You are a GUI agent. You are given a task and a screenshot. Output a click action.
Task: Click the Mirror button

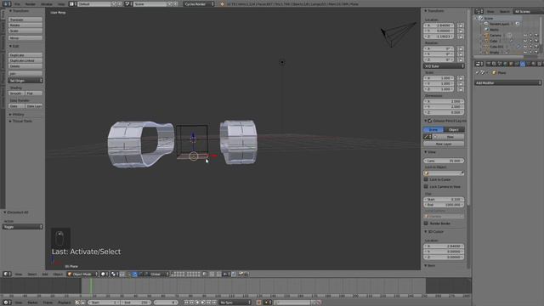click(25, 37)
